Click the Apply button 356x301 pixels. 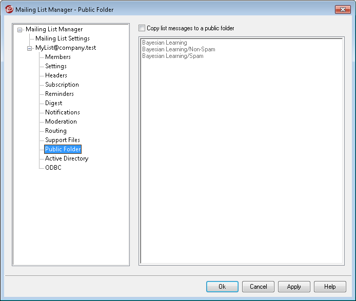pos(294,287)
